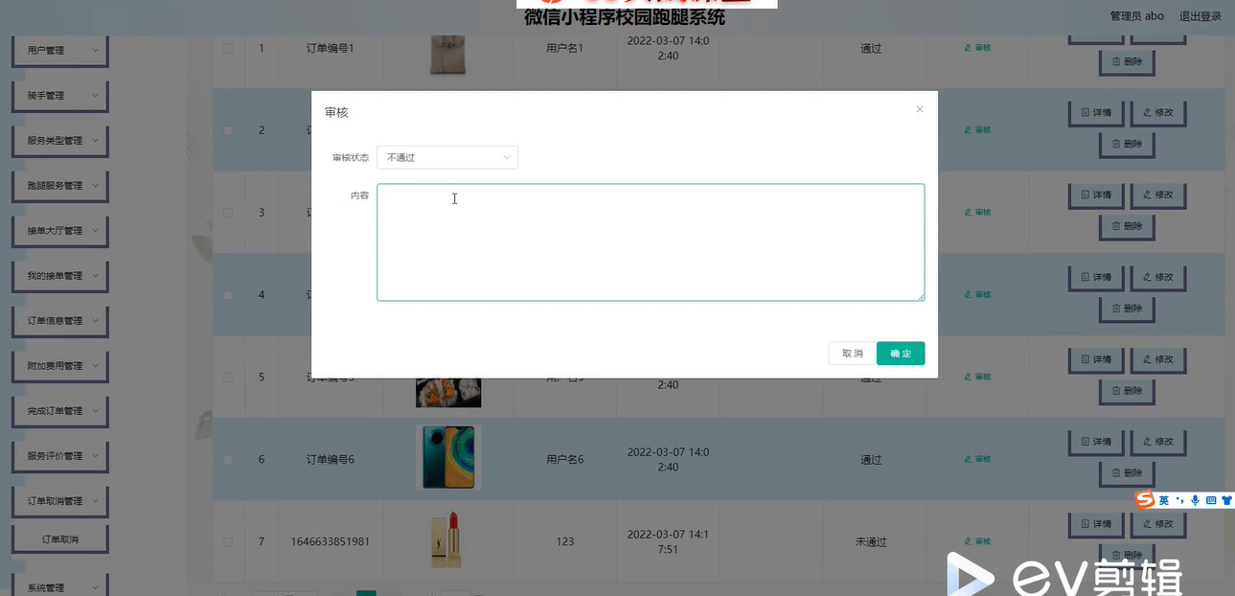Open the IME soft keyboard icon
The image size is (1235, 596).
point(1211,500)
